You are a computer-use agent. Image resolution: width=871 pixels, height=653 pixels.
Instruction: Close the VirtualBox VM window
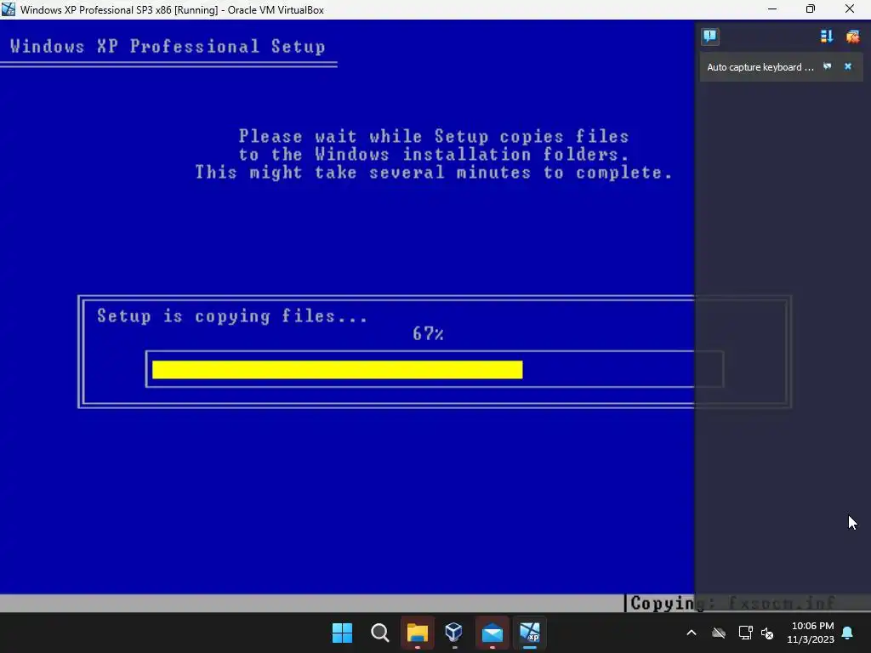point(850,9)
